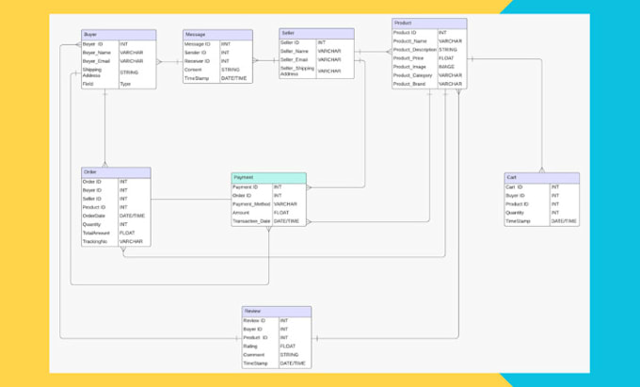Click Product ID in the Product table

(x=405, y=33)
